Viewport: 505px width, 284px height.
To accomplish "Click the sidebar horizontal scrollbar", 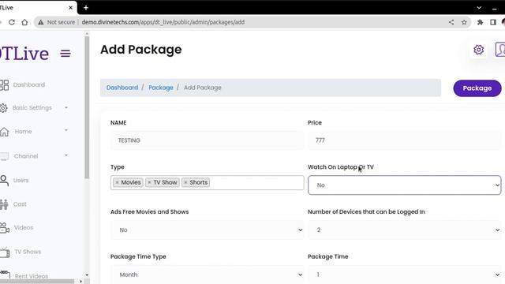I will tap(37, 281).
